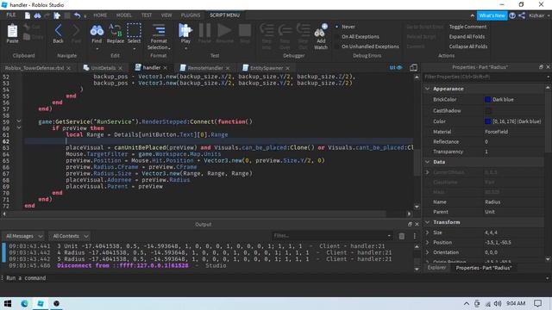The height and width of the screenshot is (310, 552).
Task: Click the Color property blue swatch
Action: (487, 121)
